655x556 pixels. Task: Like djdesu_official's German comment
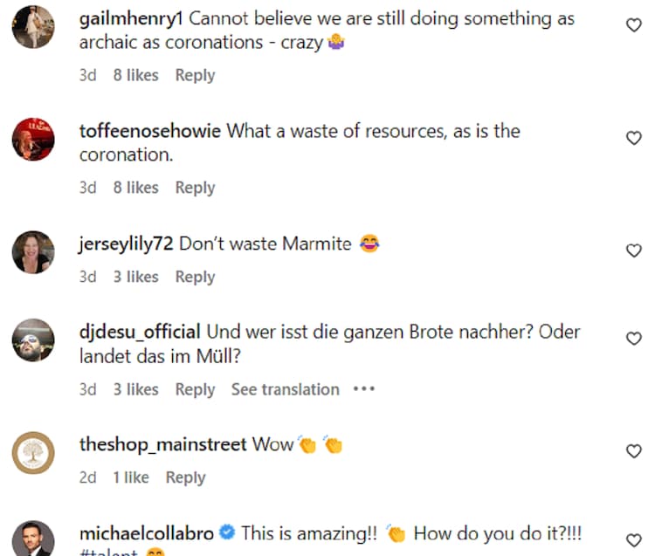634,338
